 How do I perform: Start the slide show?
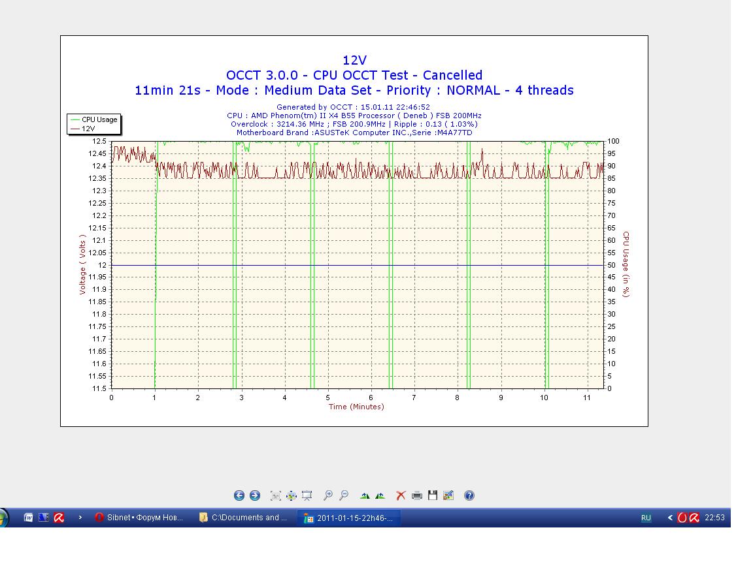click(307, 495)
